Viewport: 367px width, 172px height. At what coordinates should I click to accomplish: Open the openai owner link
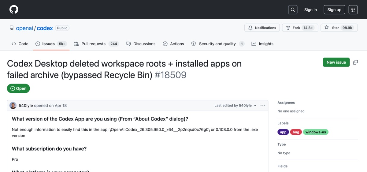24,28
